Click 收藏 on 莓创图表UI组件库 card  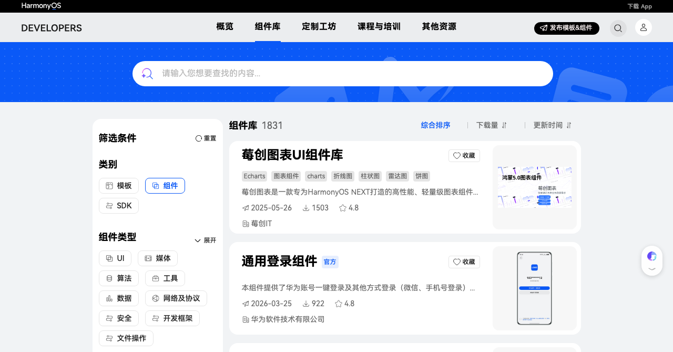[x=464, y=156]
